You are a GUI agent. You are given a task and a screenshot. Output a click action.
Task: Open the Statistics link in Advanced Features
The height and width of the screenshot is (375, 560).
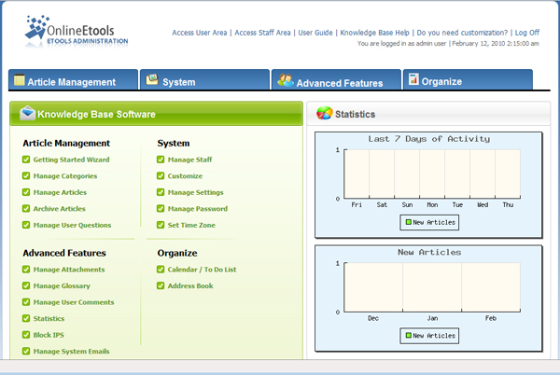(49, 319)
